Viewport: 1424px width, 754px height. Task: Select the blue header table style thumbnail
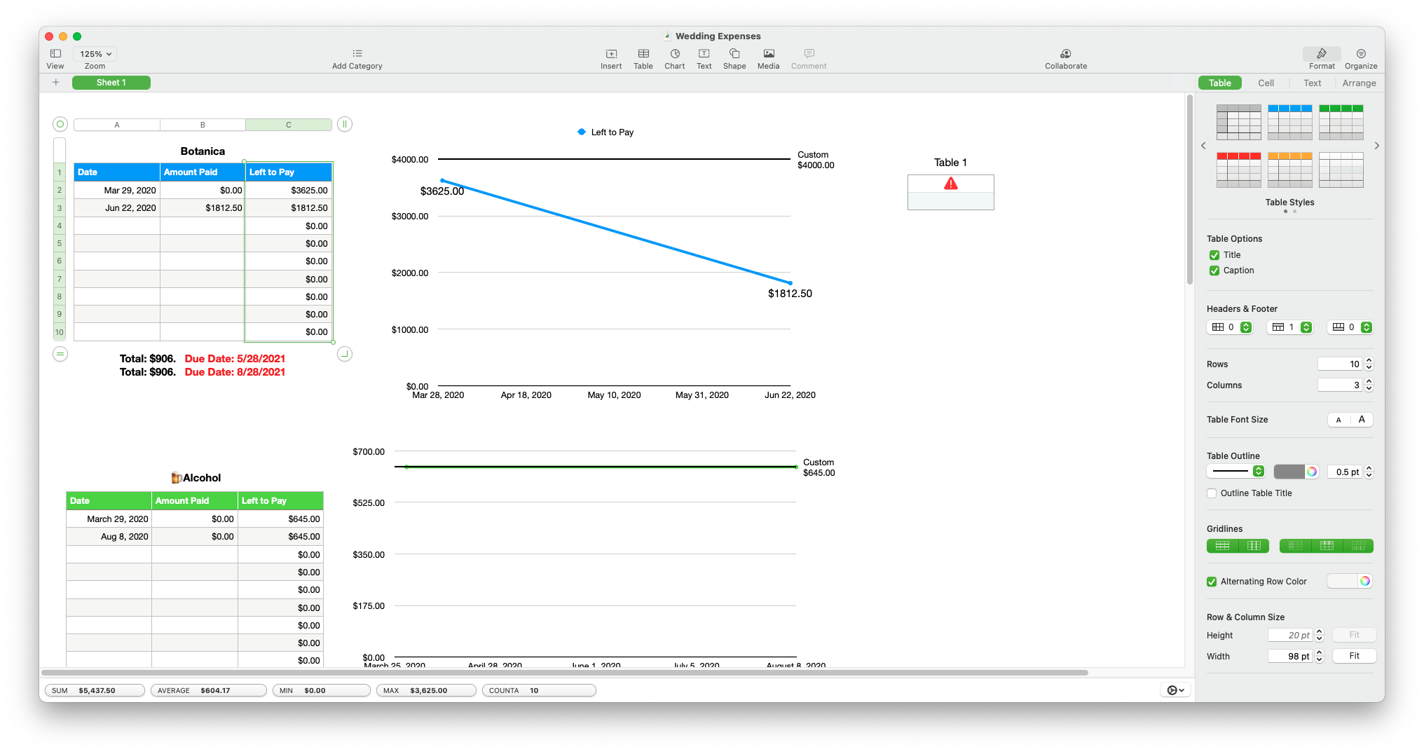tap(1290, 122)
